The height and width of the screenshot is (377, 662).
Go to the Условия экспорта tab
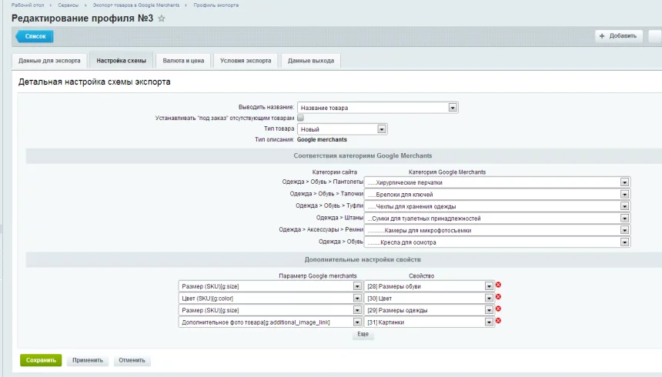[x=246, y=60]
